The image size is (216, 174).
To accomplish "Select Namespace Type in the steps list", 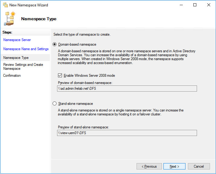I will (x=16, y=58).
